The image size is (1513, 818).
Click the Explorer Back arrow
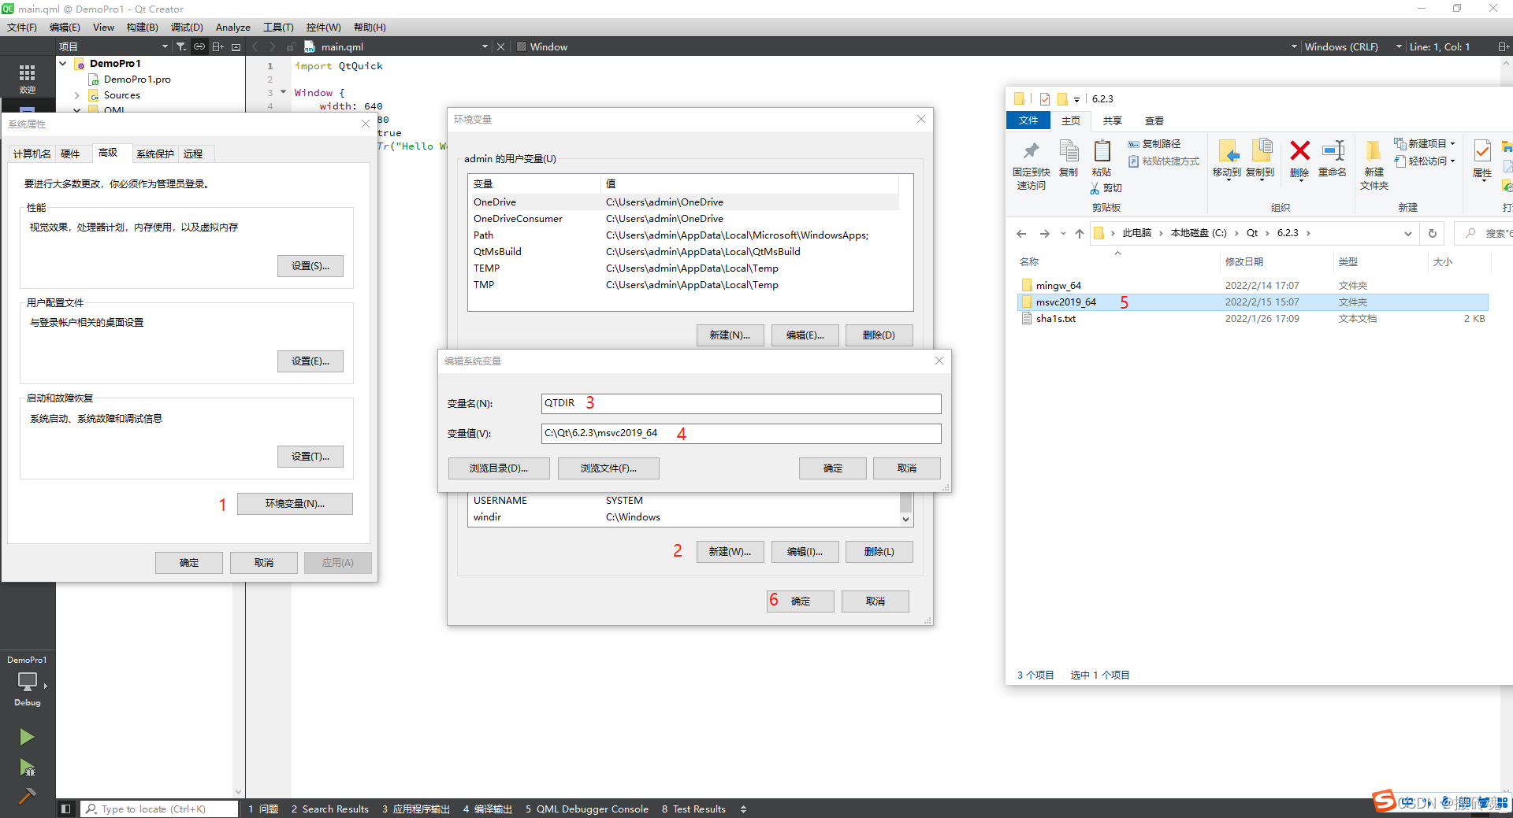tap(1021, 233)
